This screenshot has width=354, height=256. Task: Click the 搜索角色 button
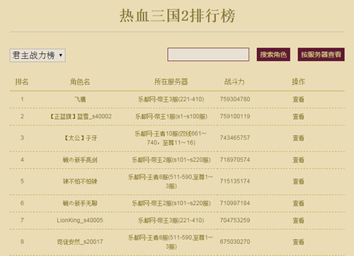[273, 55]
